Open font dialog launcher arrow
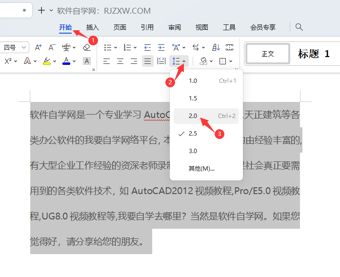Viewport: 340px width, 277px height. 94,69
